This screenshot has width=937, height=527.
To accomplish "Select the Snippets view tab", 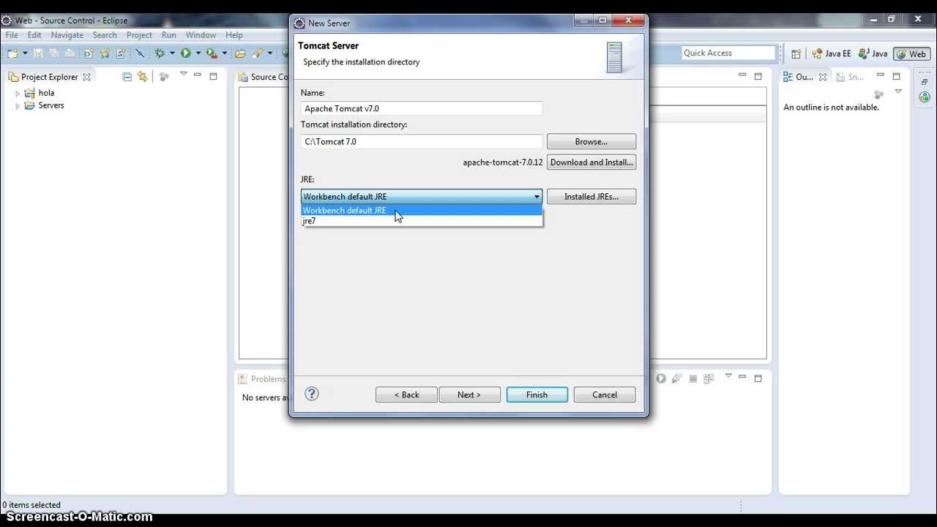I will (851, 77).
